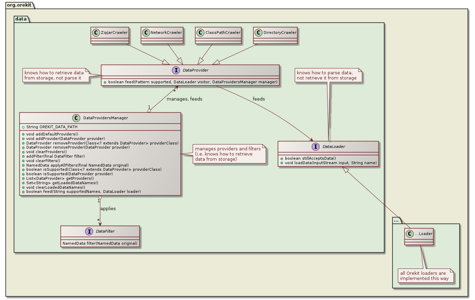
Task: Toggle visibility marker on clearFilters method
Action: [23, 160]
